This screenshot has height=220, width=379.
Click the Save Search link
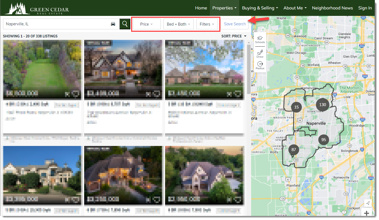[235, 24]
